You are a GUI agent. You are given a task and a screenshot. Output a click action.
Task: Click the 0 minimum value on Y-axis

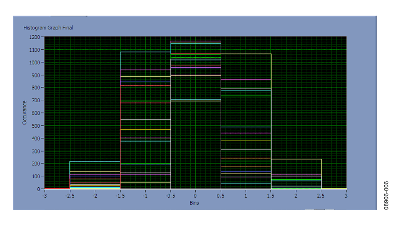click(x=39, y=189)
